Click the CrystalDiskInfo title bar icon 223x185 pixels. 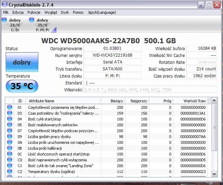pos(4,4)
